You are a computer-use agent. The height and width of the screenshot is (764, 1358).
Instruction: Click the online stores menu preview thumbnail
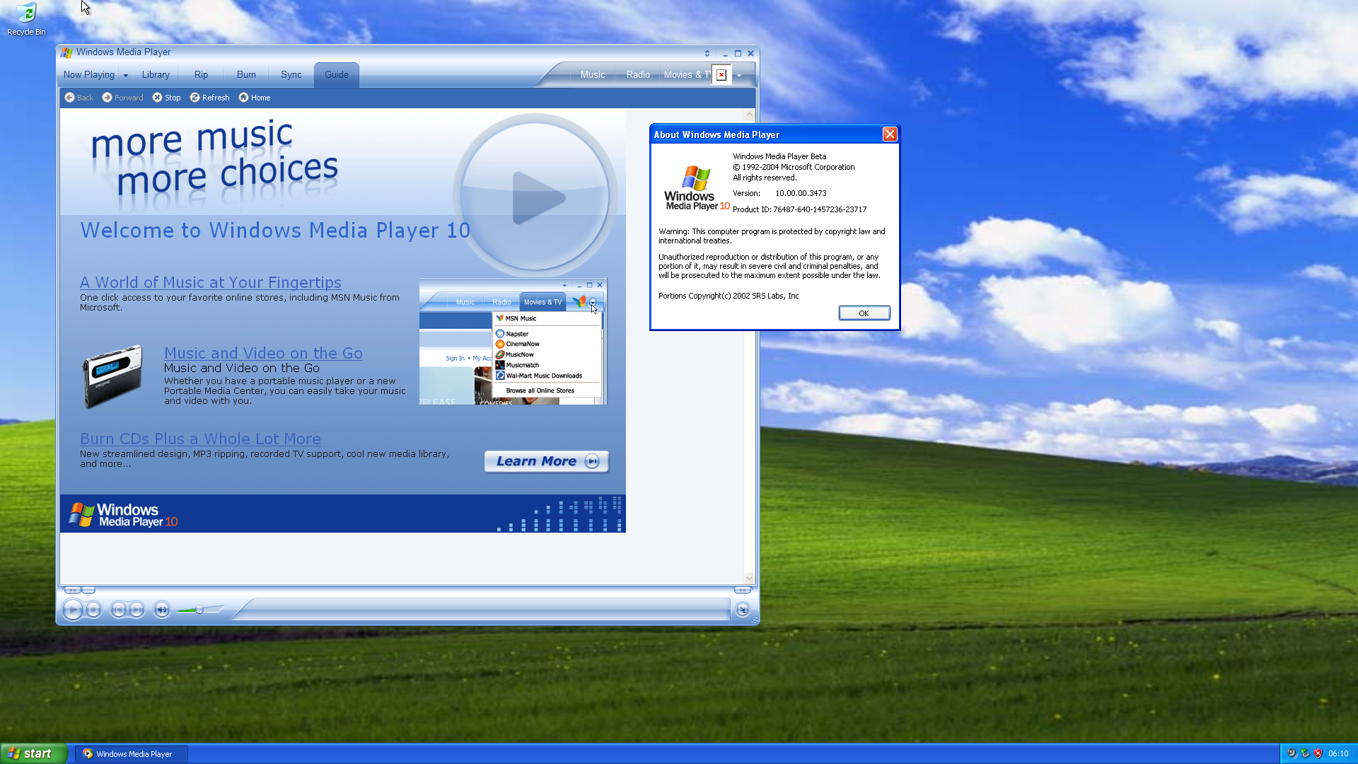point(513,342)
